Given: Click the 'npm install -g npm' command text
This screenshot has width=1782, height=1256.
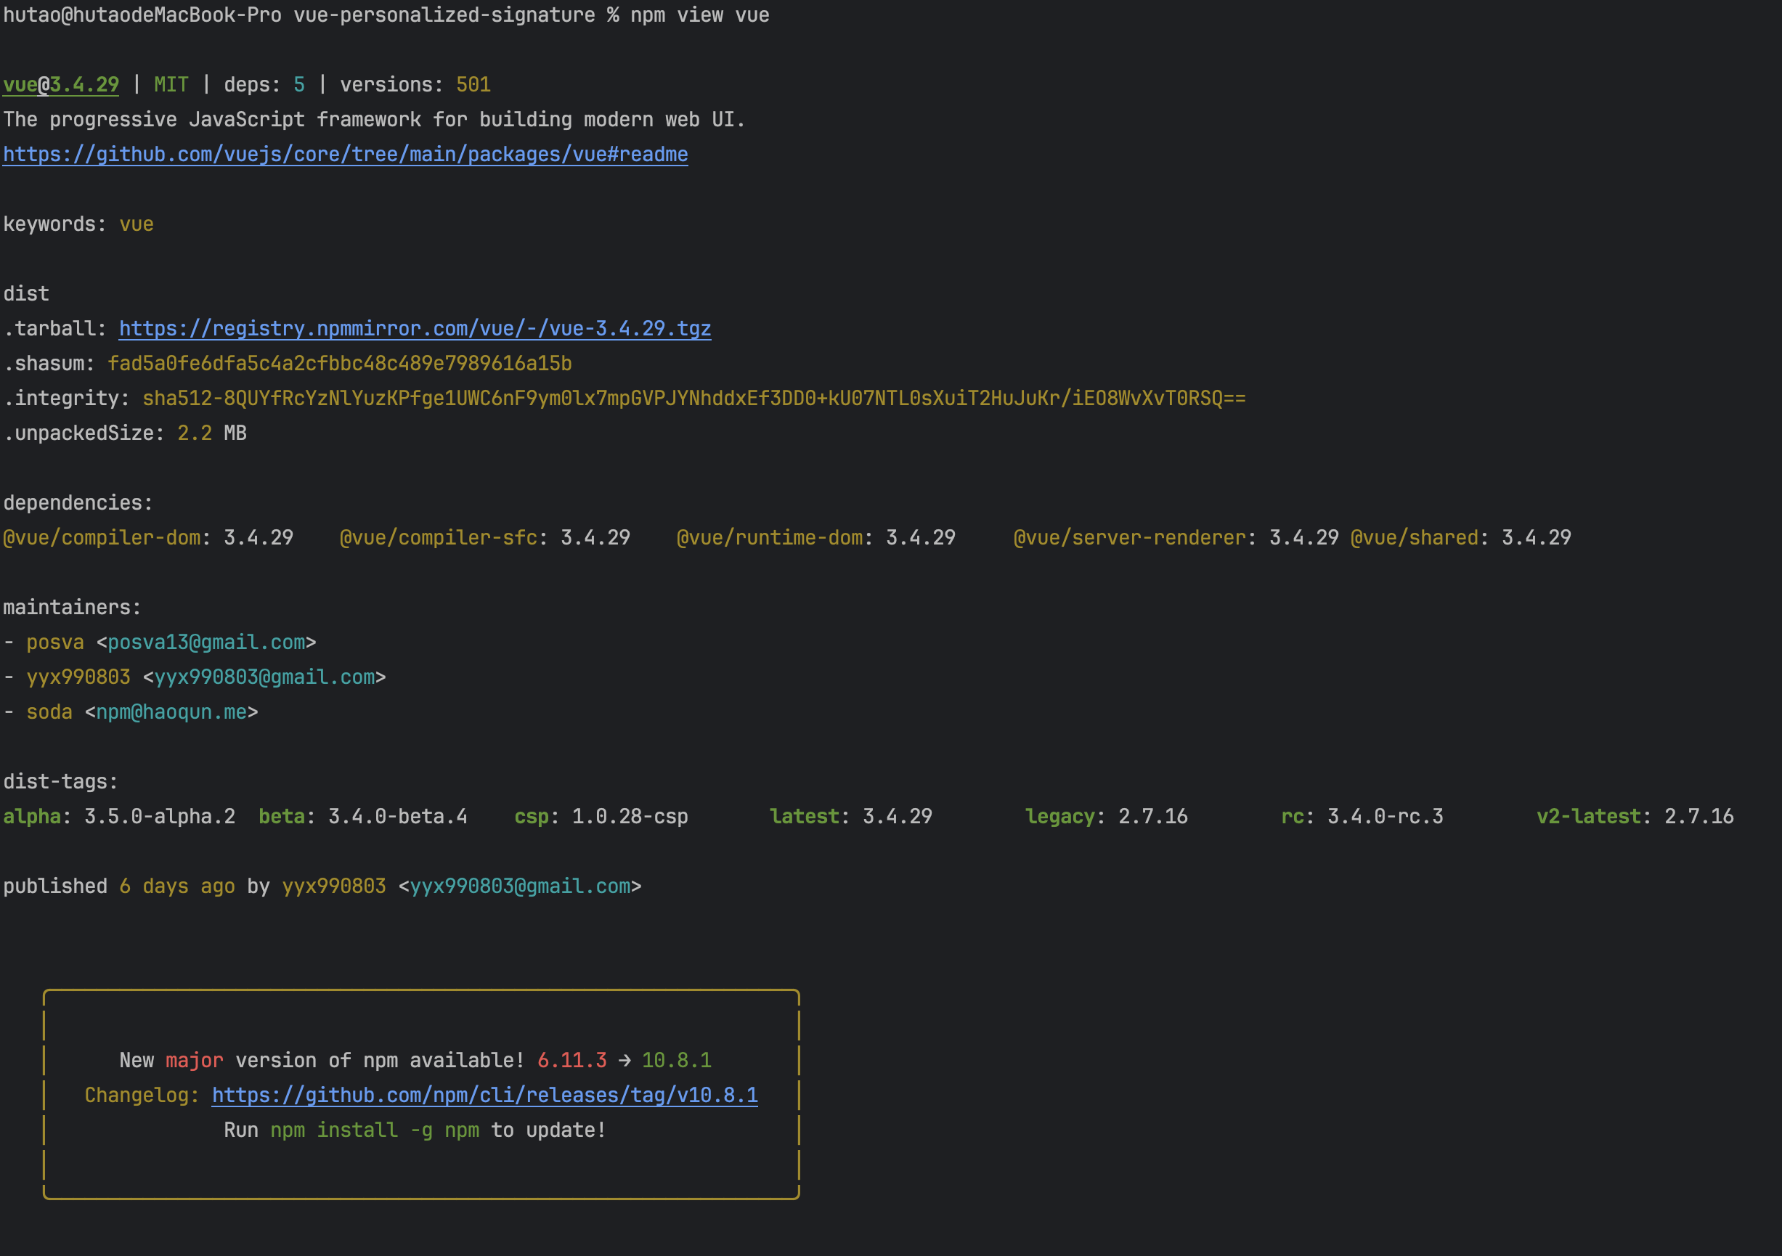Looking at the screenshot, I should (x=374, y=1130).
